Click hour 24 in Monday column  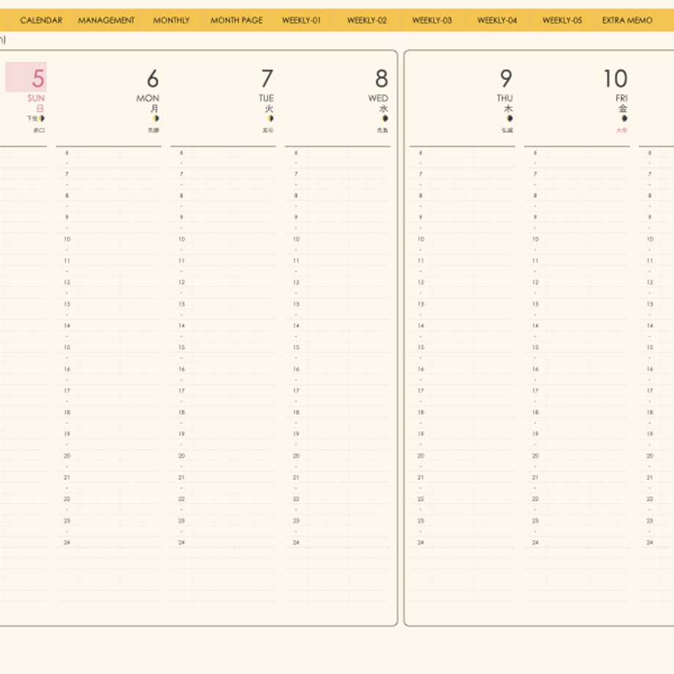click(67, 542)
